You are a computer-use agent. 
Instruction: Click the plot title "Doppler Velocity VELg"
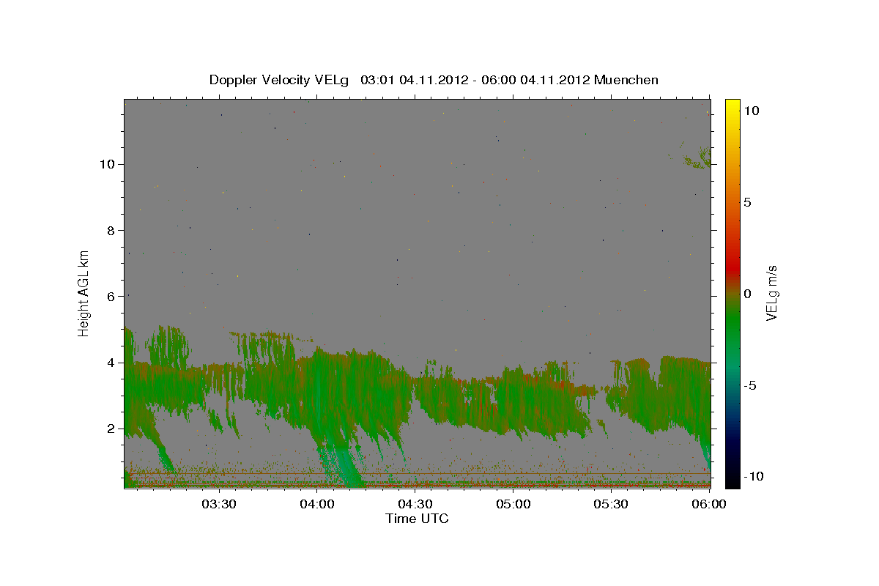coord(281,80)
